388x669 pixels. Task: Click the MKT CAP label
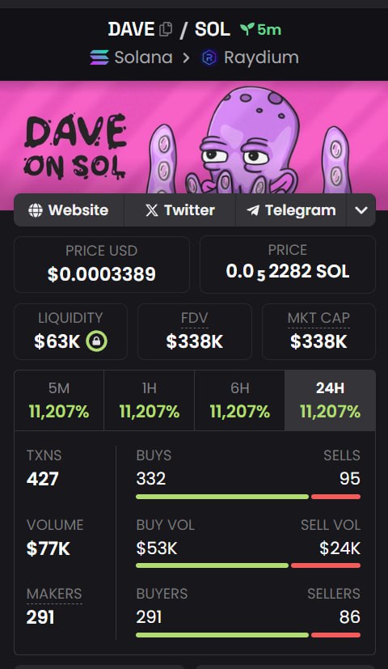tap(318, 318)
